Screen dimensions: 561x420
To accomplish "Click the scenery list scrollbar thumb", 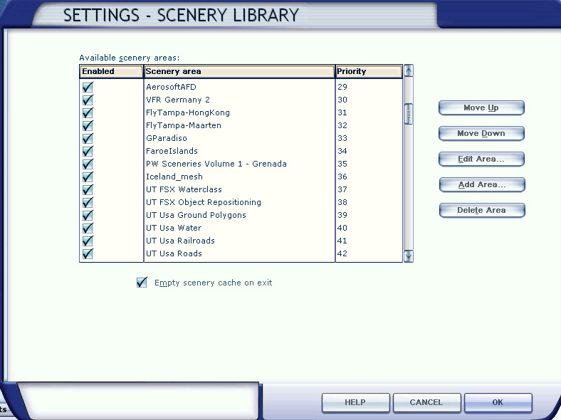I will click(408, 114).
